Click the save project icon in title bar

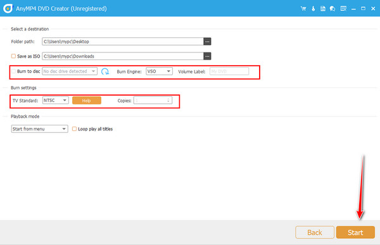point(323,9)
